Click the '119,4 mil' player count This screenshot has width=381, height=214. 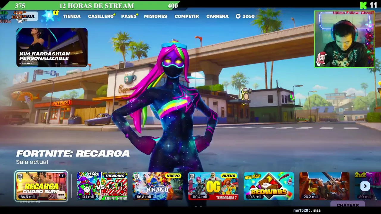[x=200, y=196]
